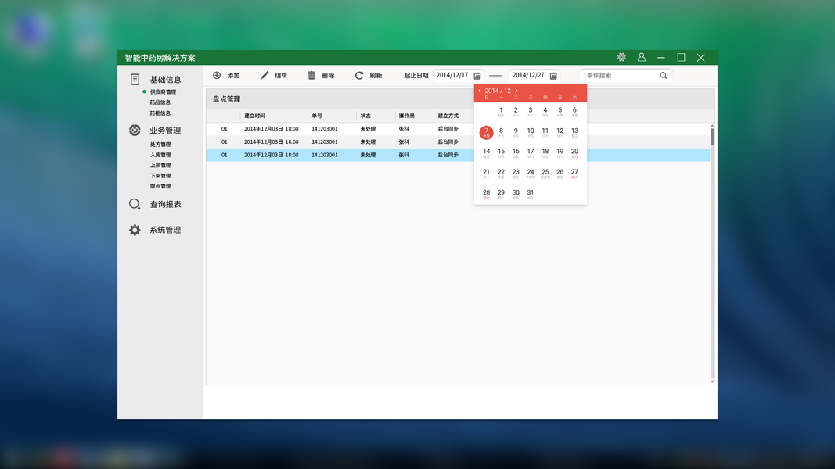
Task: Click the search magnifier icon in search box
Action: pos(664,76)
